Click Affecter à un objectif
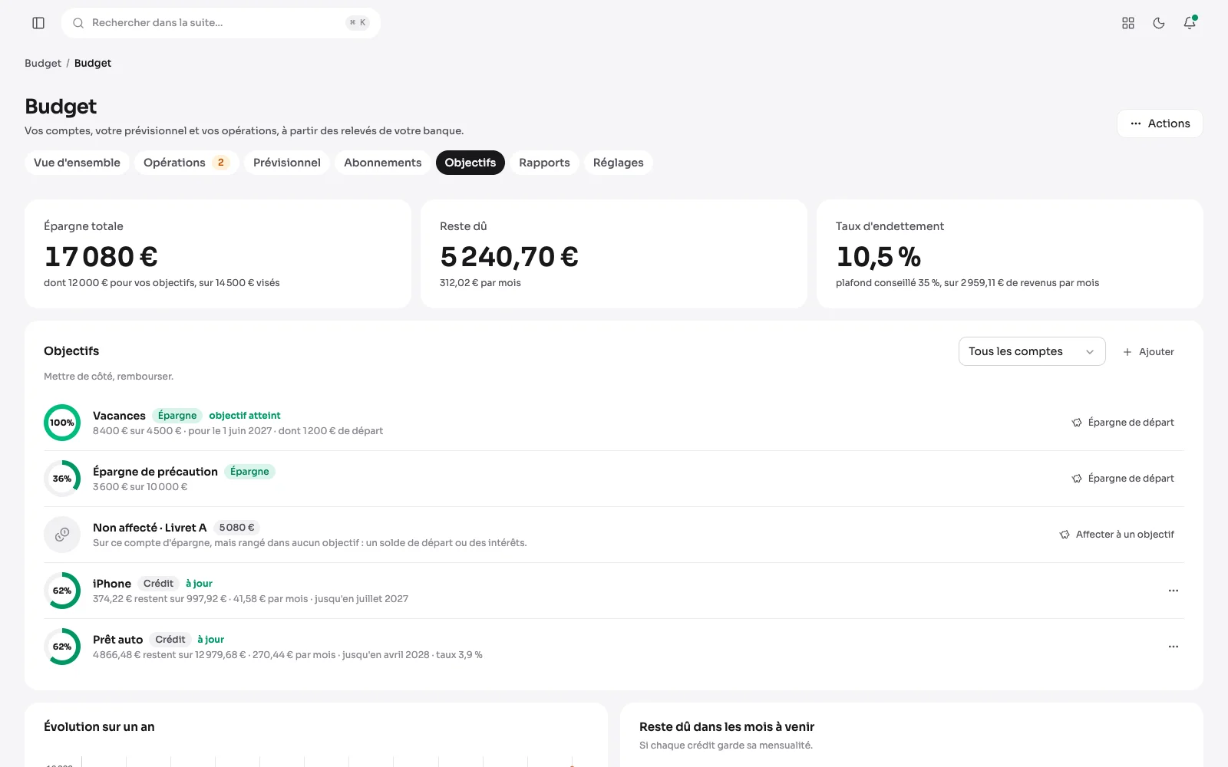The image size is (1228, 767). (1117, 535)
